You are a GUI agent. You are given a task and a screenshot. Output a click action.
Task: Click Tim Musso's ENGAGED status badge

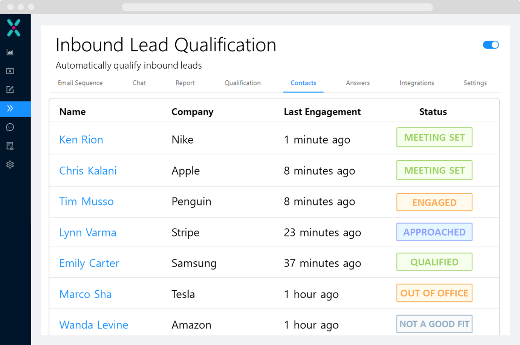(x=434, y=202)
